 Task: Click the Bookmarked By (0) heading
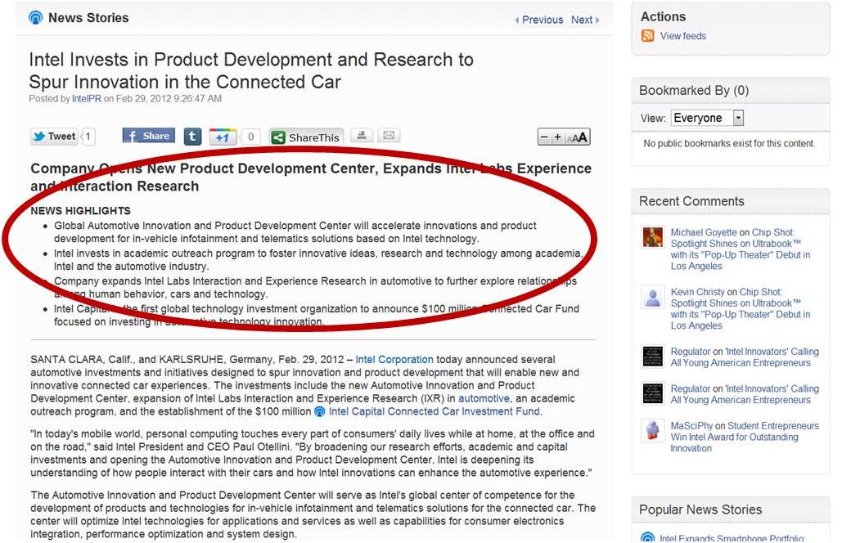pos(694,90)
